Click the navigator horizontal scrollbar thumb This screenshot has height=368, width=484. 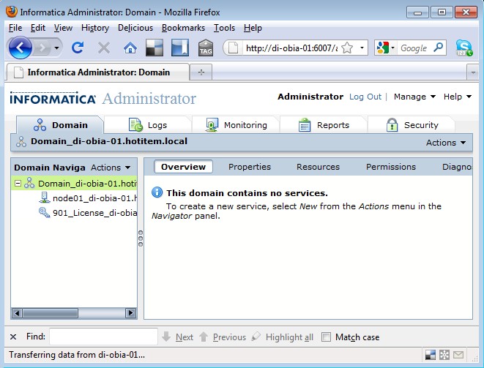(x=50, y=313)
